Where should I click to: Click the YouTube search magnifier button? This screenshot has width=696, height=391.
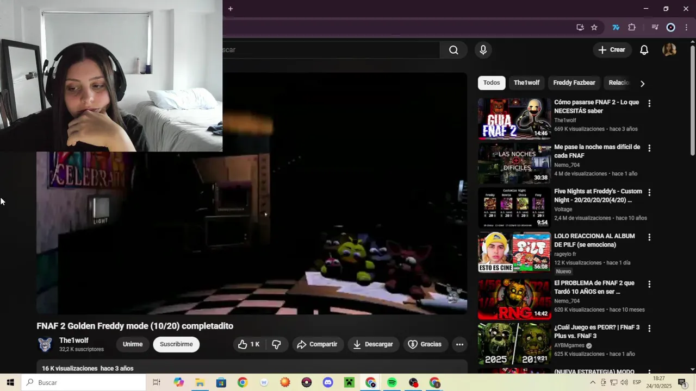(453, 50)
